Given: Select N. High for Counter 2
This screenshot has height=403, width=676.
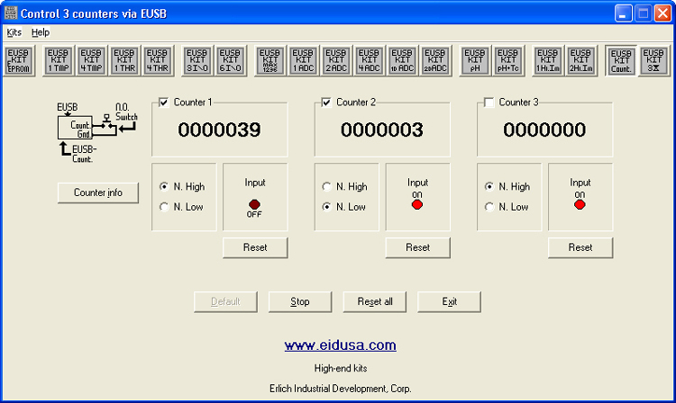Looking at the screenshot, I should pos(344,187).
